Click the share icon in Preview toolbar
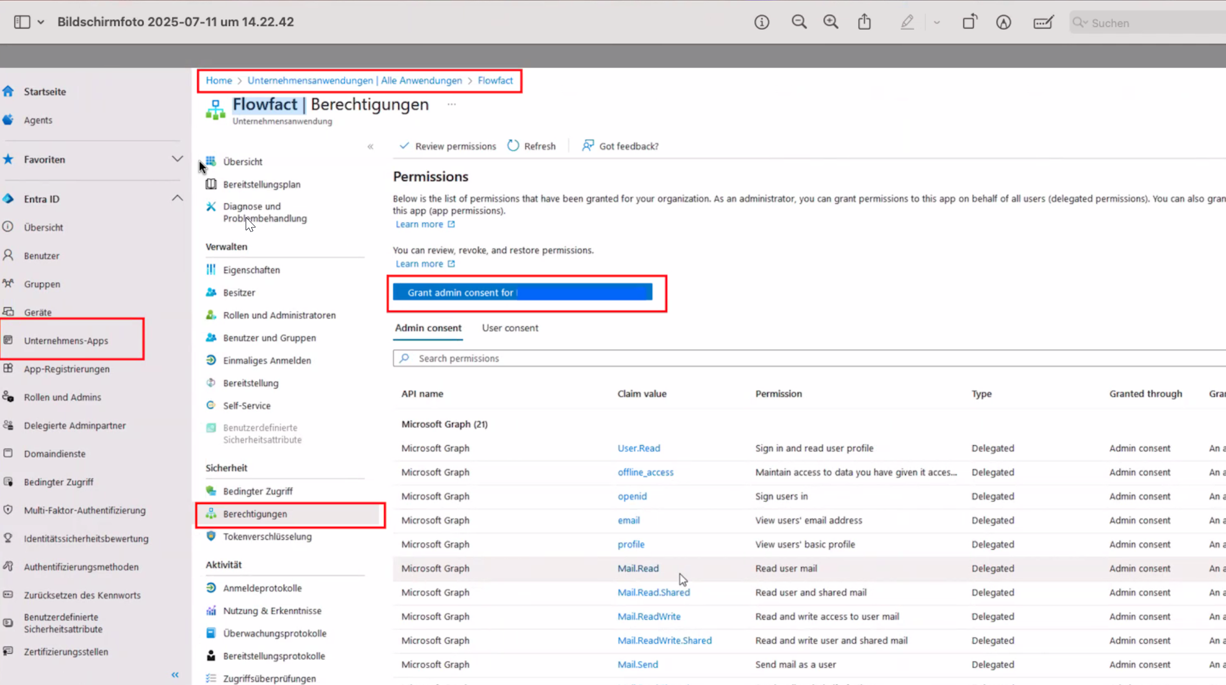This screenshot has height=685, width=1226. coord(864,22)
